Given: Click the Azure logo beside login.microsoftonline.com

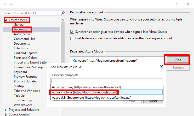Looking at the screenshot, I should pos(75,60).
